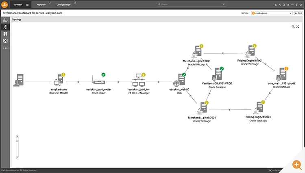Click the power sign-out icon
Screen dimensions: 305x173
pos(301,4)
